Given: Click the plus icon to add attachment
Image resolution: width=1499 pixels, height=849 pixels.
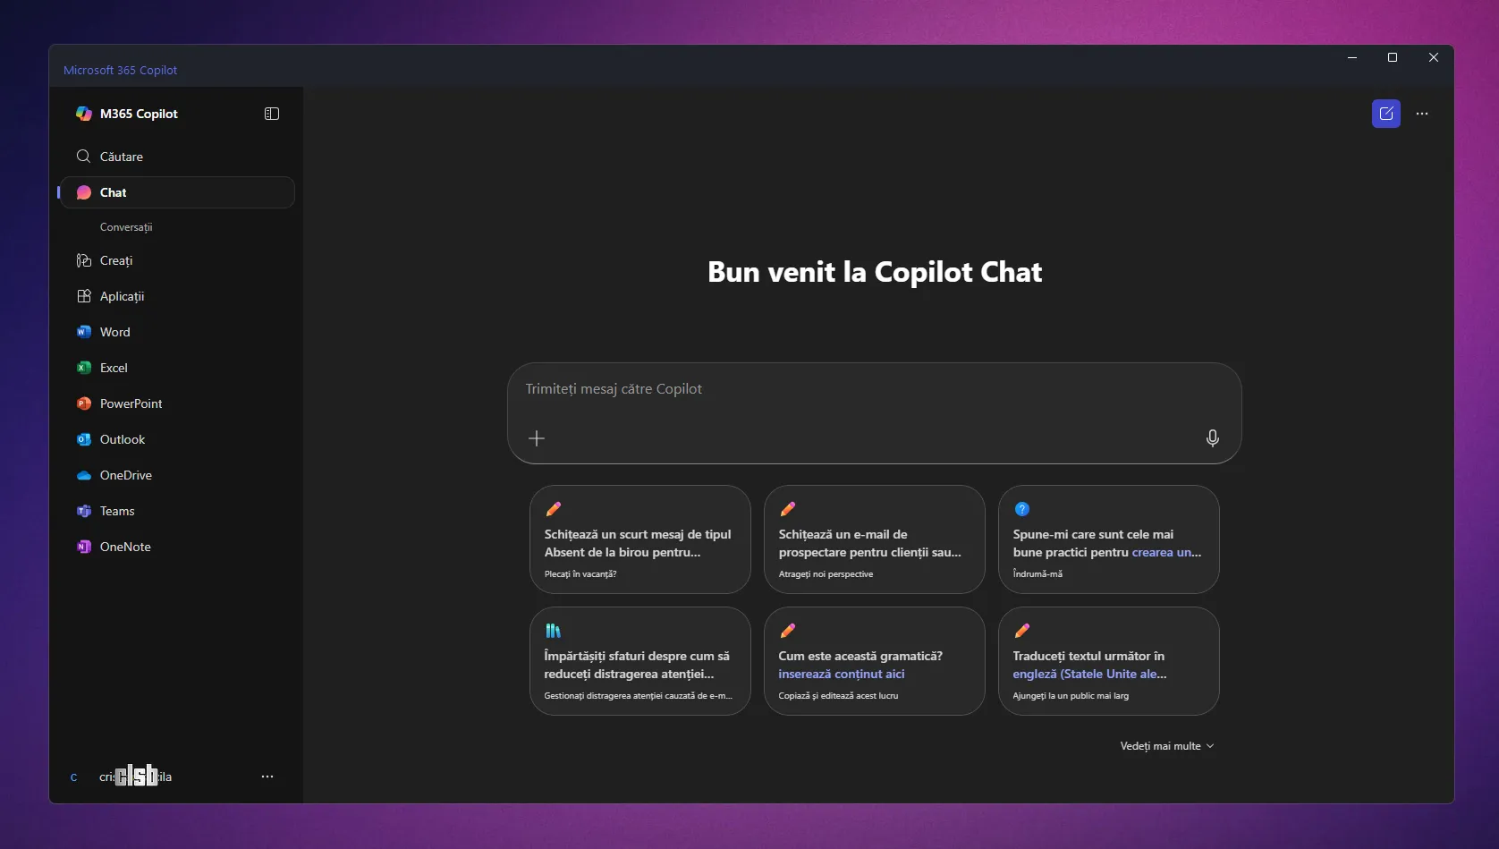Looking at the screenshot, I should coord(537,438).
